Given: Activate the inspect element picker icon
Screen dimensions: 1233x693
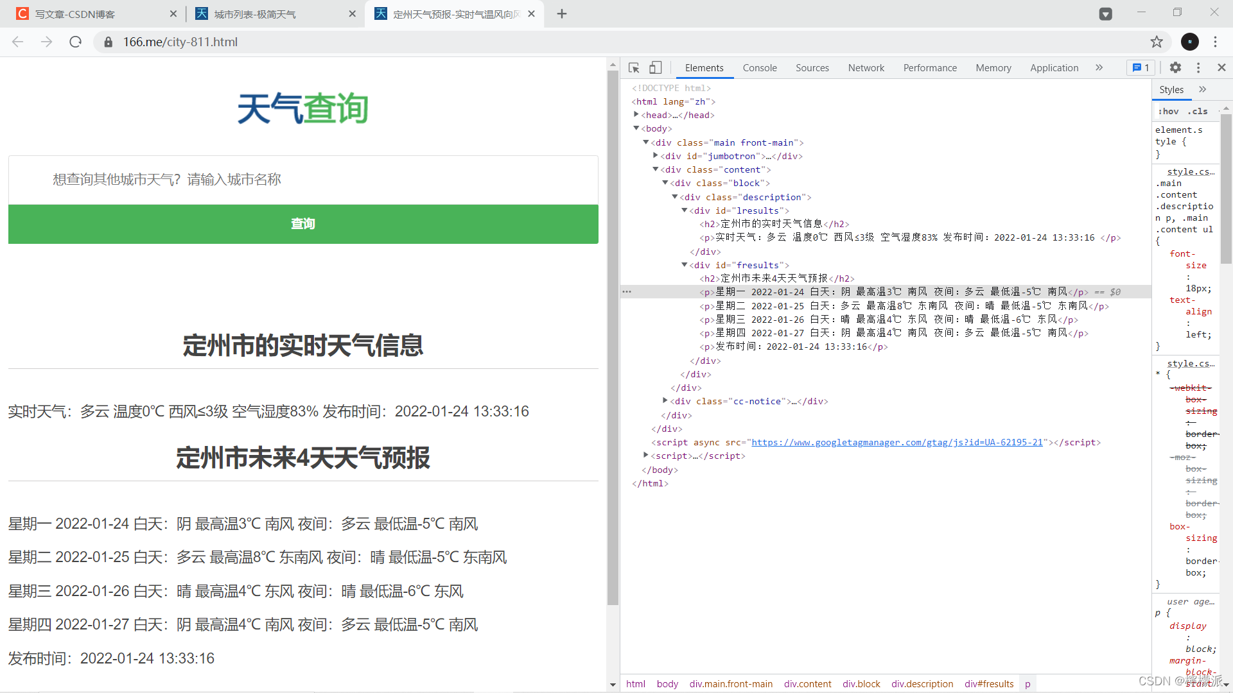Looking at the screenshot, I should point(634,67).
